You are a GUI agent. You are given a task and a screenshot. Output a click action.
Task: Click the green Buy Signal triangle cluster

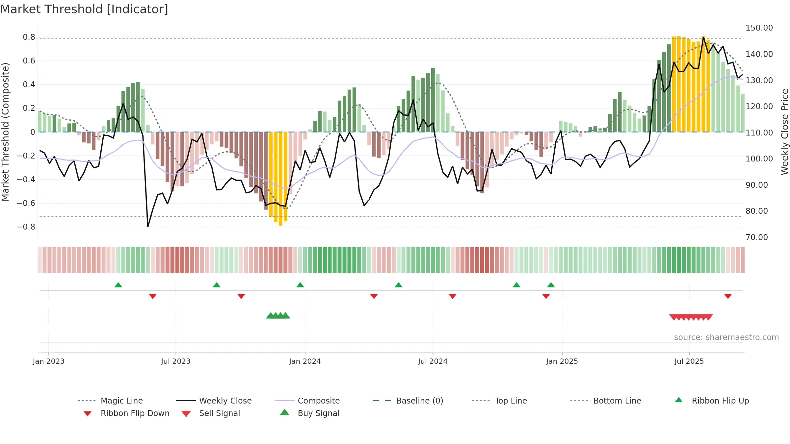pos(278,315)
